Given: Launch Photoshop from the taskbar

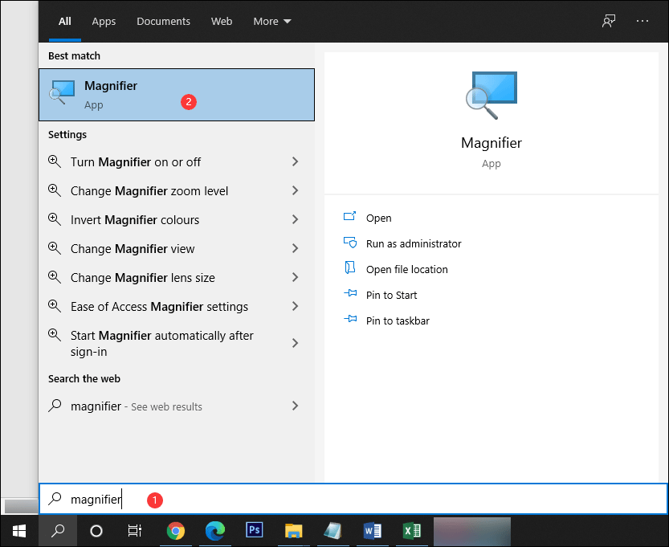Looking at the screenshot, I should click(x=254, y=531).
